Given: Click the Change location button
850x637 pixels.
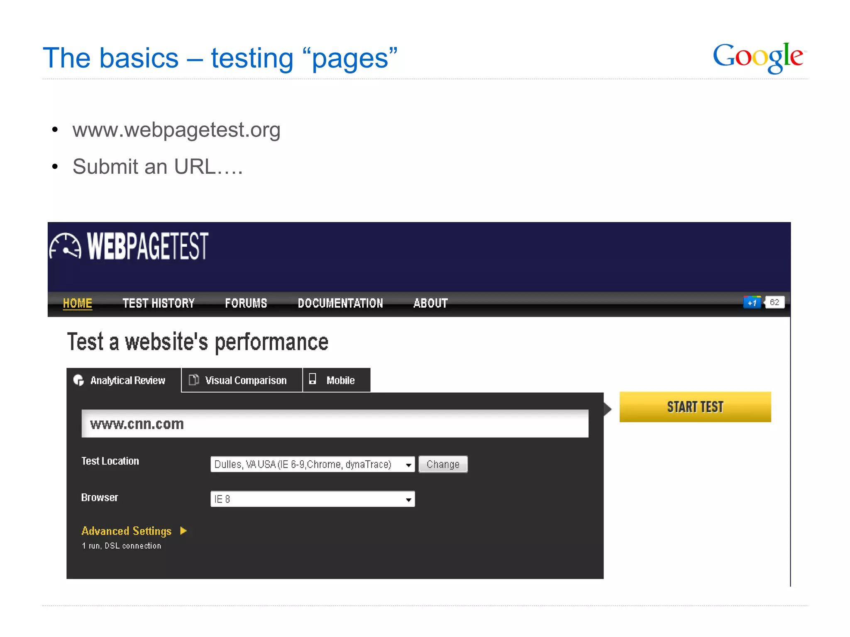Looking at the screenshot, I should (x=443, y=464).
